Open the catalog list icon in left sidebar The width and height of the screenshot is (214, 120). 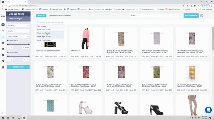3,37
